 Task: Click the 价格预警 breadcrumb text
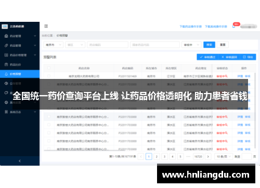[62, 35]
